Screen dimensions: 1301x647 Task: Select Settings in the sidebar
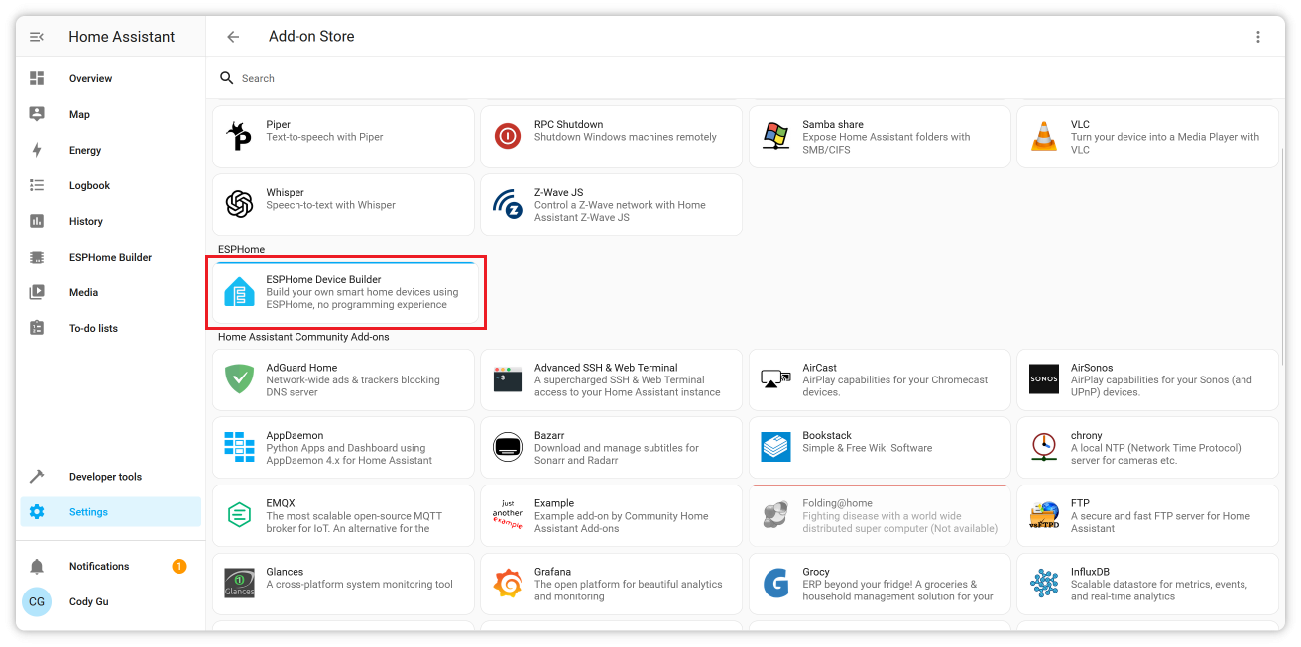[x=111, y=512]
